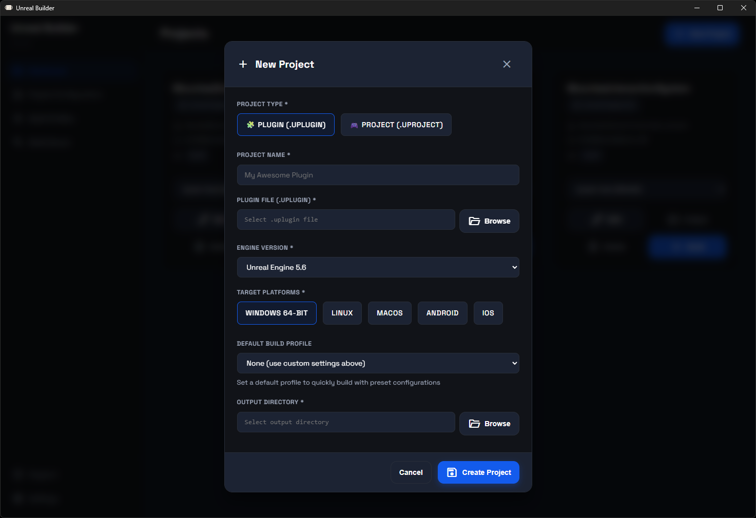
Task: Browse for the output directory
Action: coord(489,424)
